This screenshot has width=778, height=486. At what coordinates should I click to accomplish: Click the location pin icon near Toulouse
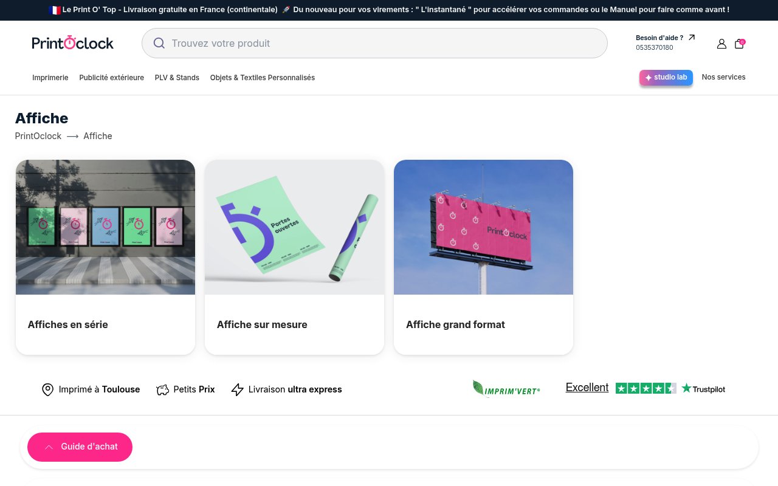[47, 389]
